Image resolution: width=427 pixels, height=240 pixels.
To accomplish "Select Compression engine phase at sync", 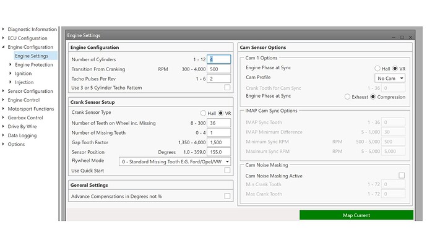I will [373, 96].
